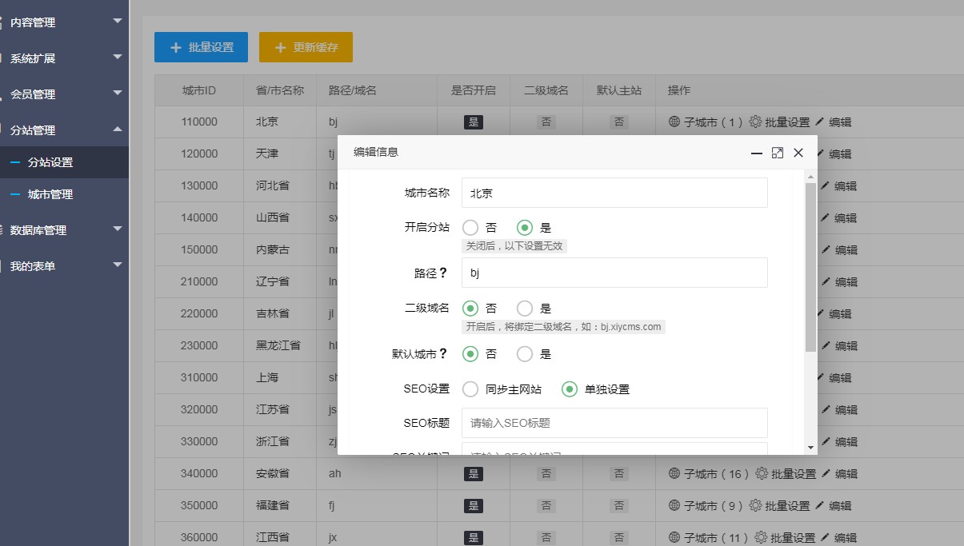Select 是 for 二级域名
Screen dimensions: 964x546
point(525,308)
